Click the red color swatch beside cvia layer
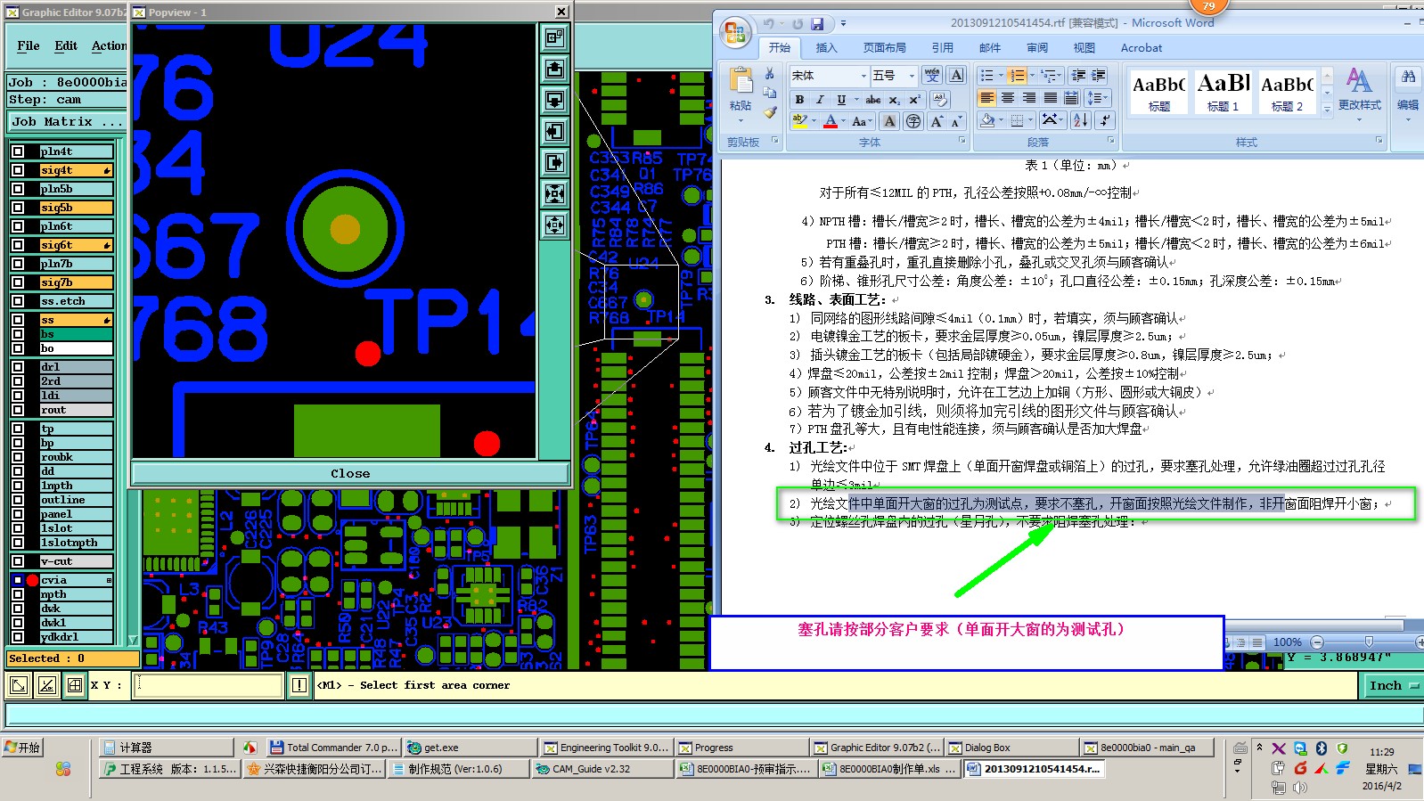Image resolution: width=1424 pixels, height=801 pixels. tap(32, 580)
